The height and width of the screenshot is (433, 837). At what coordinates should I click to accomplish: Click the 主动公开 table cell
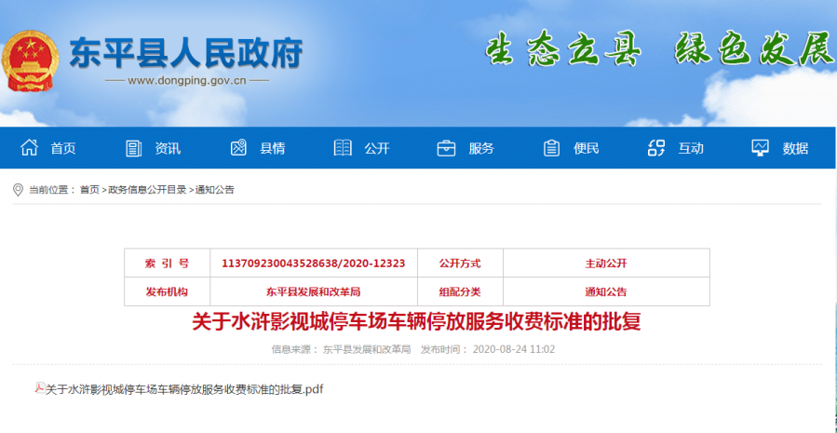(x=606, y=264)
